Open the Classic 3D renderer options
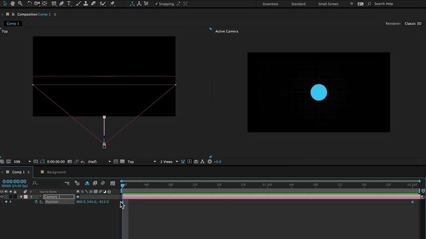This screenshot has width=426, height=239. pos(413,24)
